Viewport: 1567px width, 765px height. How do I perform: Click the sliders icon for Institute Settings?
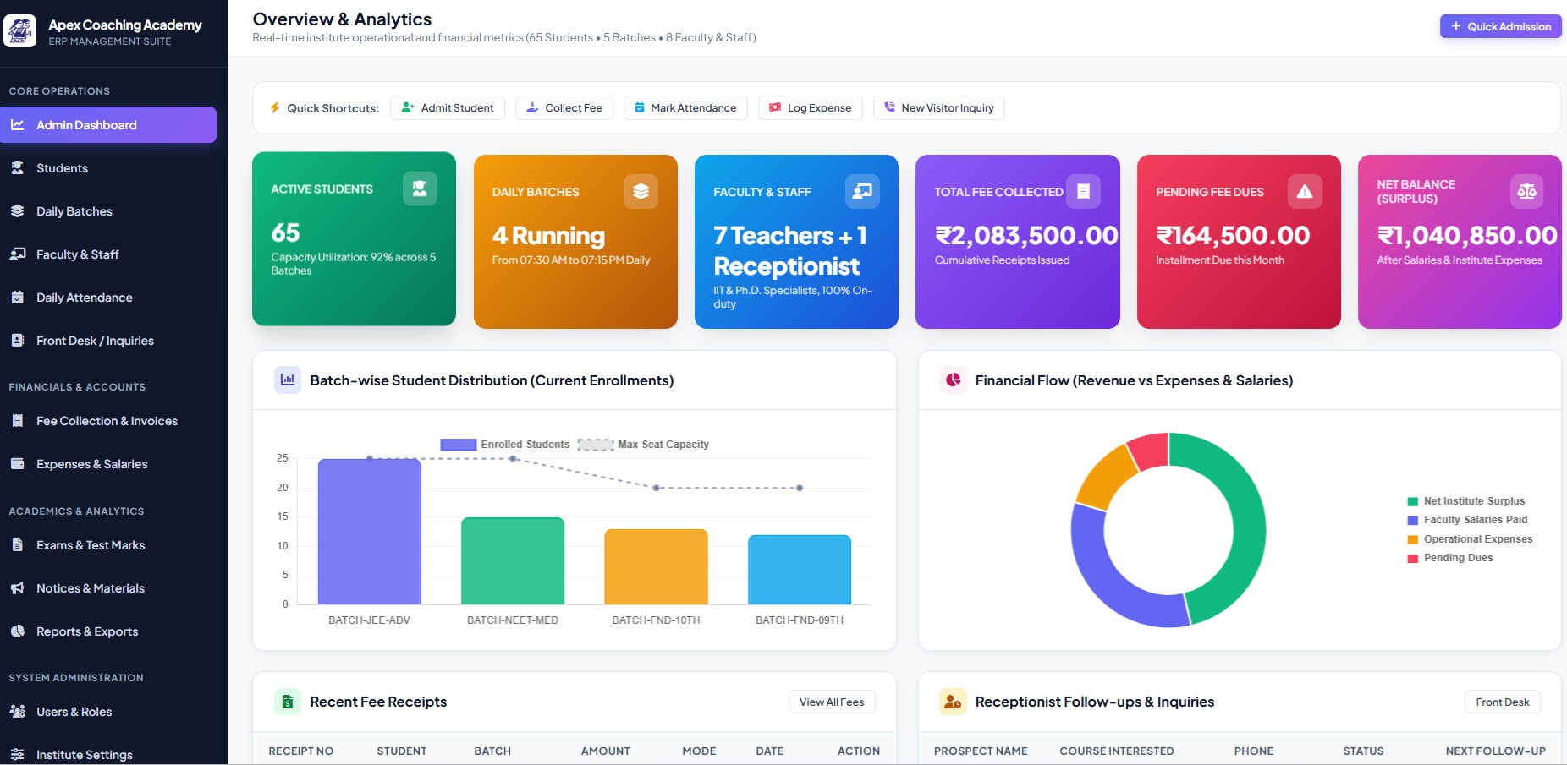(18, 755)
